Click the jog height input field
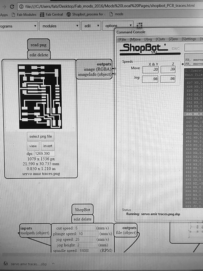Image resolution: width=203 pixels, height=271 pixels. click(87, 245)
